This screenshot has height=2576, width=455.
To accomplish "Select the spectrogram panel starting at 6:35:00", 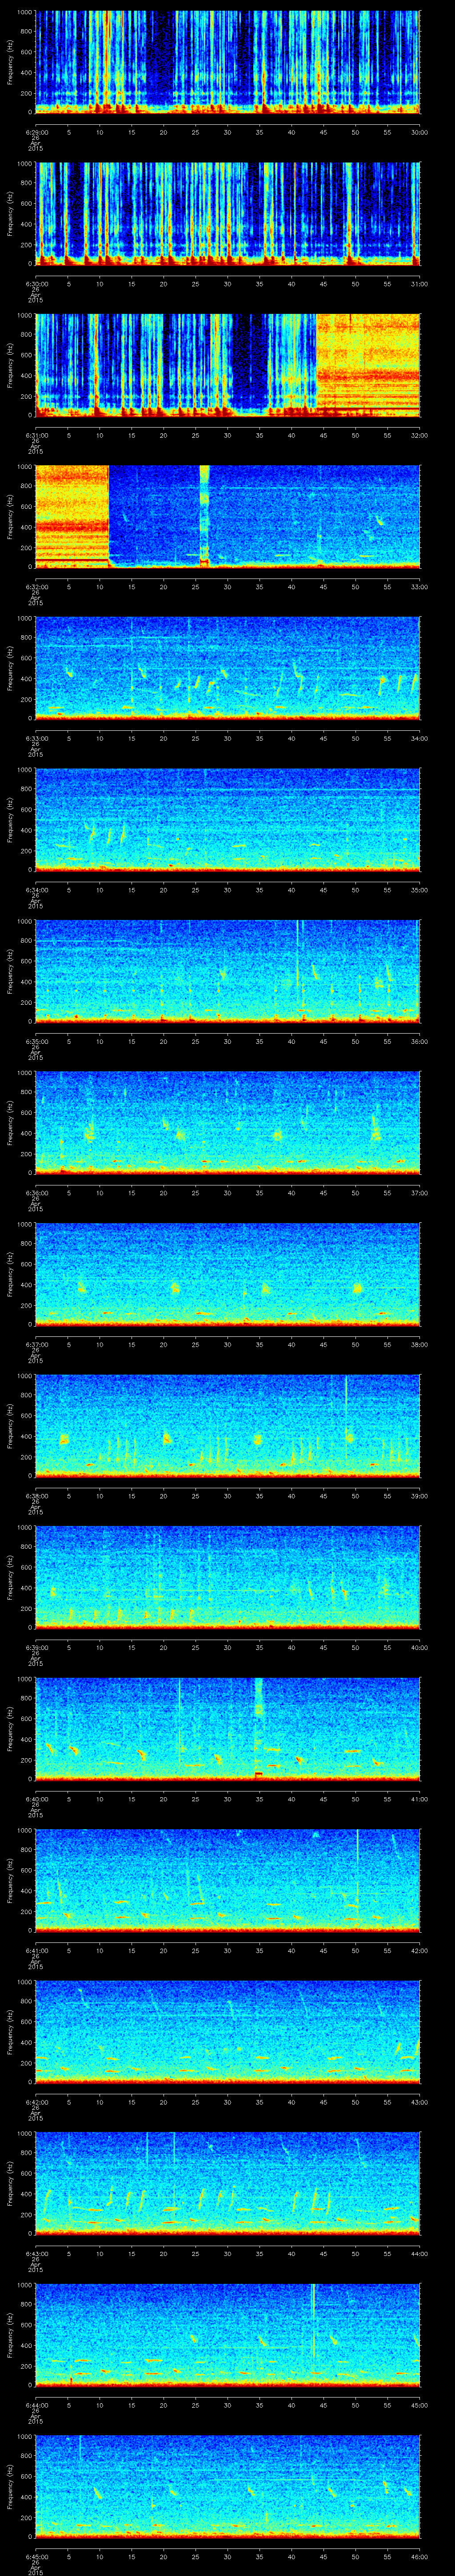I will point(228,971).
